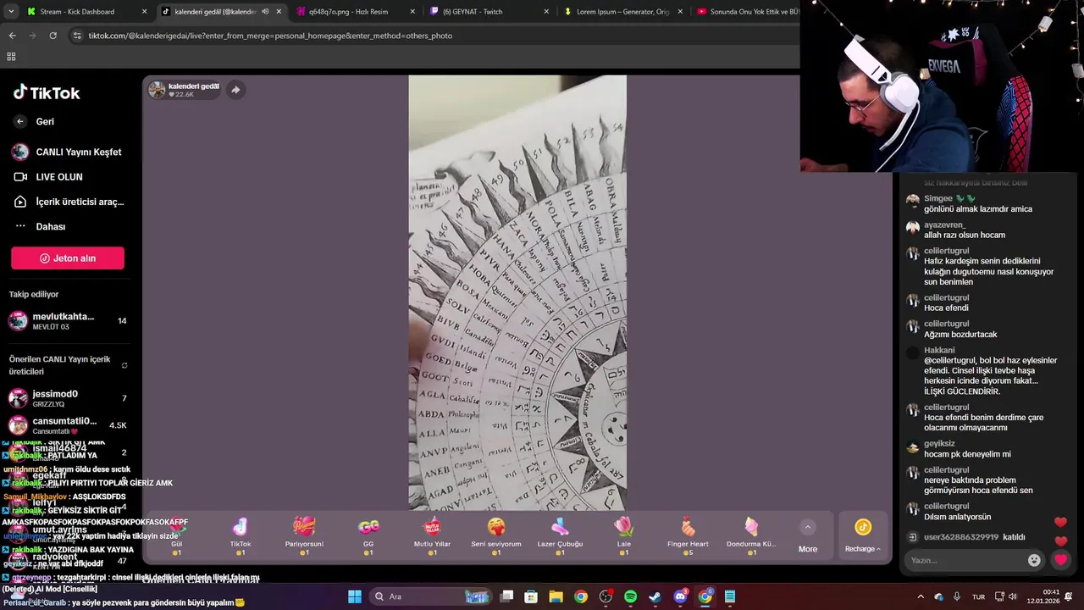This screenshot has height=610, width=1084.
Task: Open the emoji picker in chat
Action: 1034,560
